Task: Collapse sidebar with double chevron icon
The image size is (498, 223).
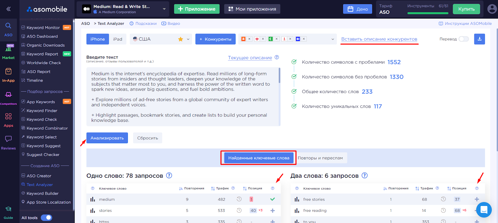Action: pos(8,9)
